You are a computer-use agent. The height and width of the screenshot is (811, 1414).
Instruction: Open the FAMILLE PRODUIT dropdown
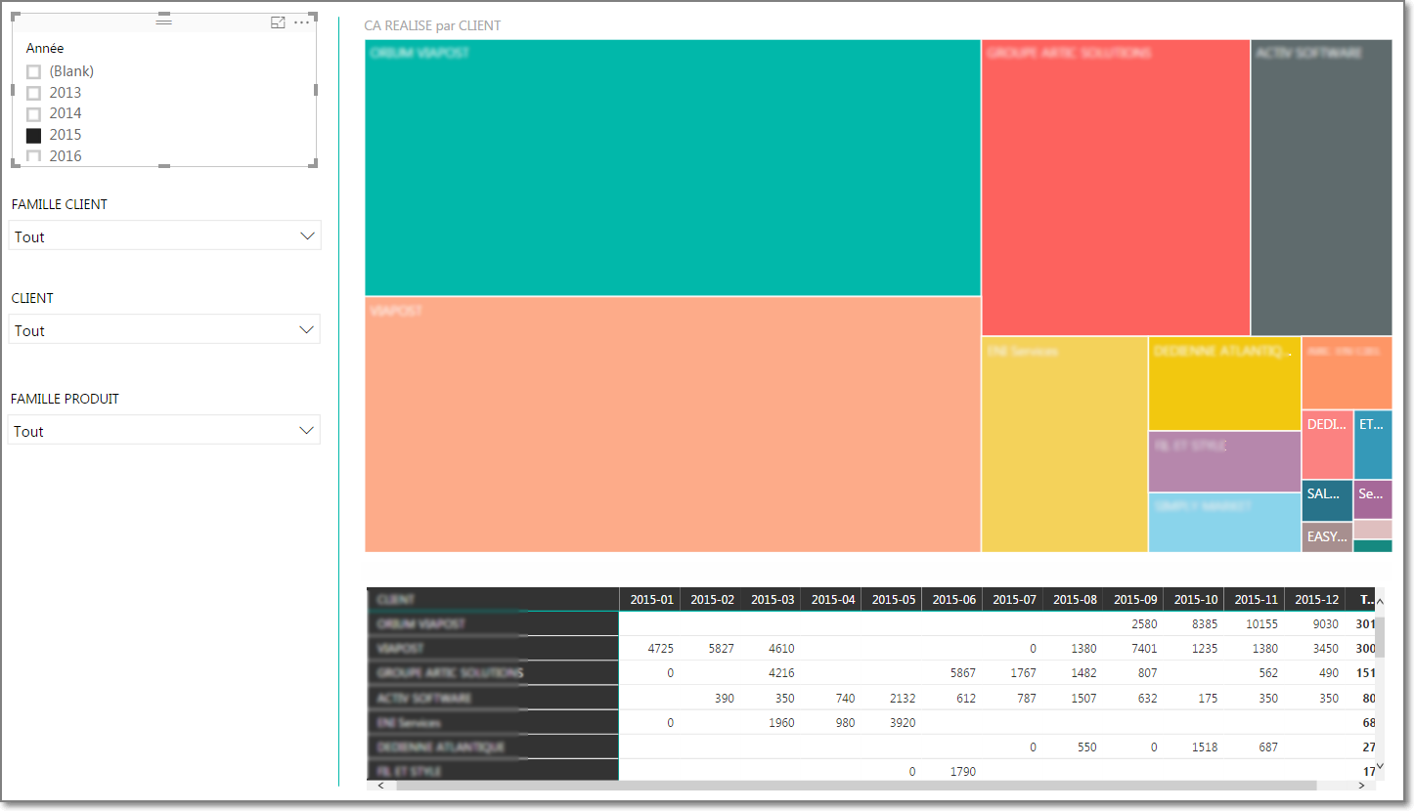pyautogui.click(x=164, y=430)
